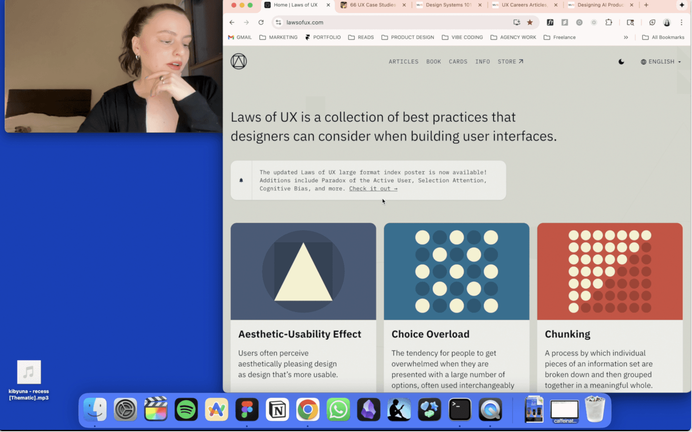Click the page reload icon
This screenshot has width=692, height=432.
(261, 22)
